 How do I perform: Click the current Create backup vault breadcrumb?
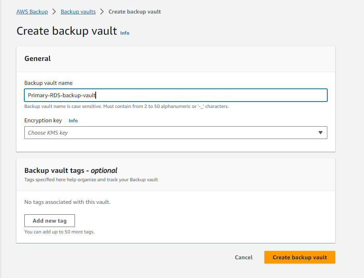click(135, 12)
